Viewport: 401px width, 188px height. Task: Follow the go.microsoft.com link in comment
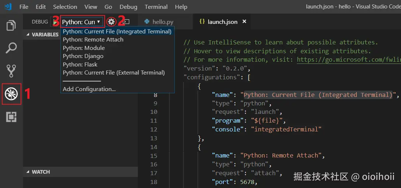[349, 59]
